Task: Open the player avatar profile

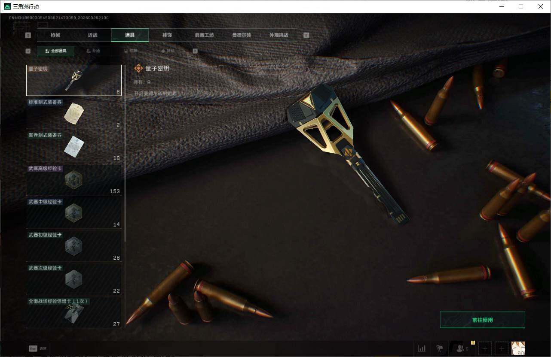Action: point(518,348)
